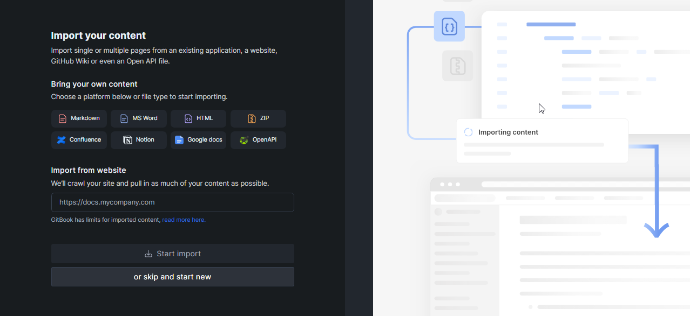Focus the website URL input field
Image resolution: width=690 pixels, height=316 pixels.
coord(172,202)
